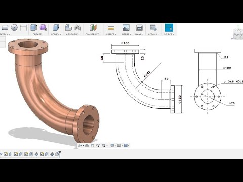Select the Joint tool icon
Viewport: 243px width, 182px height.
pos(78,28)
